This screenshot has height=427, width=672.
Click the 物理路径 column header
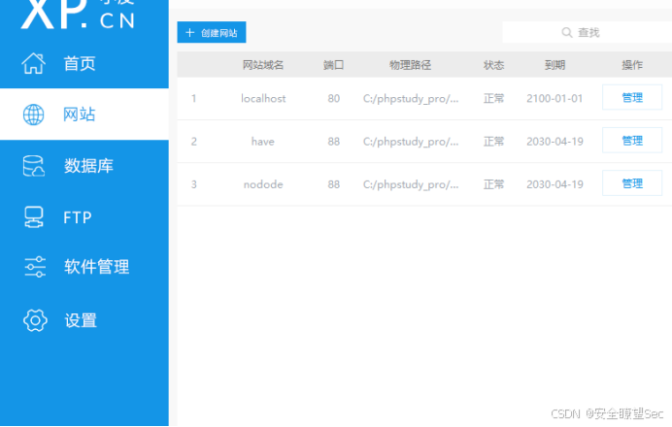[410, 65]
